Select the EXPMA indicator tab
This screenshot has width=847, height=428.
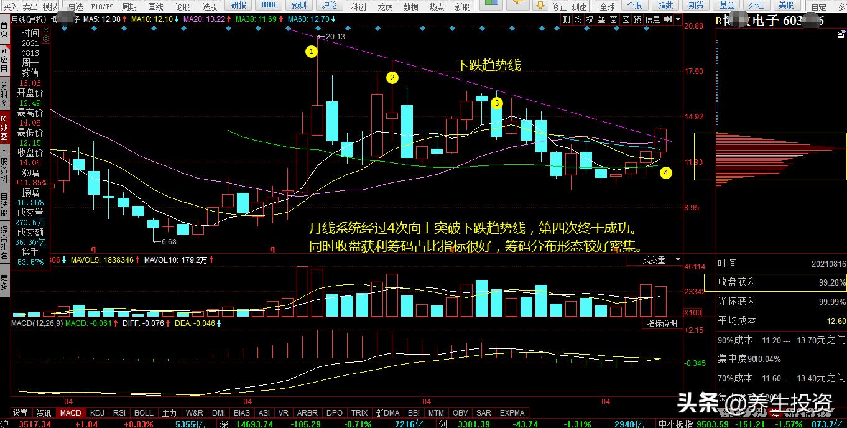tap(512, 412)
